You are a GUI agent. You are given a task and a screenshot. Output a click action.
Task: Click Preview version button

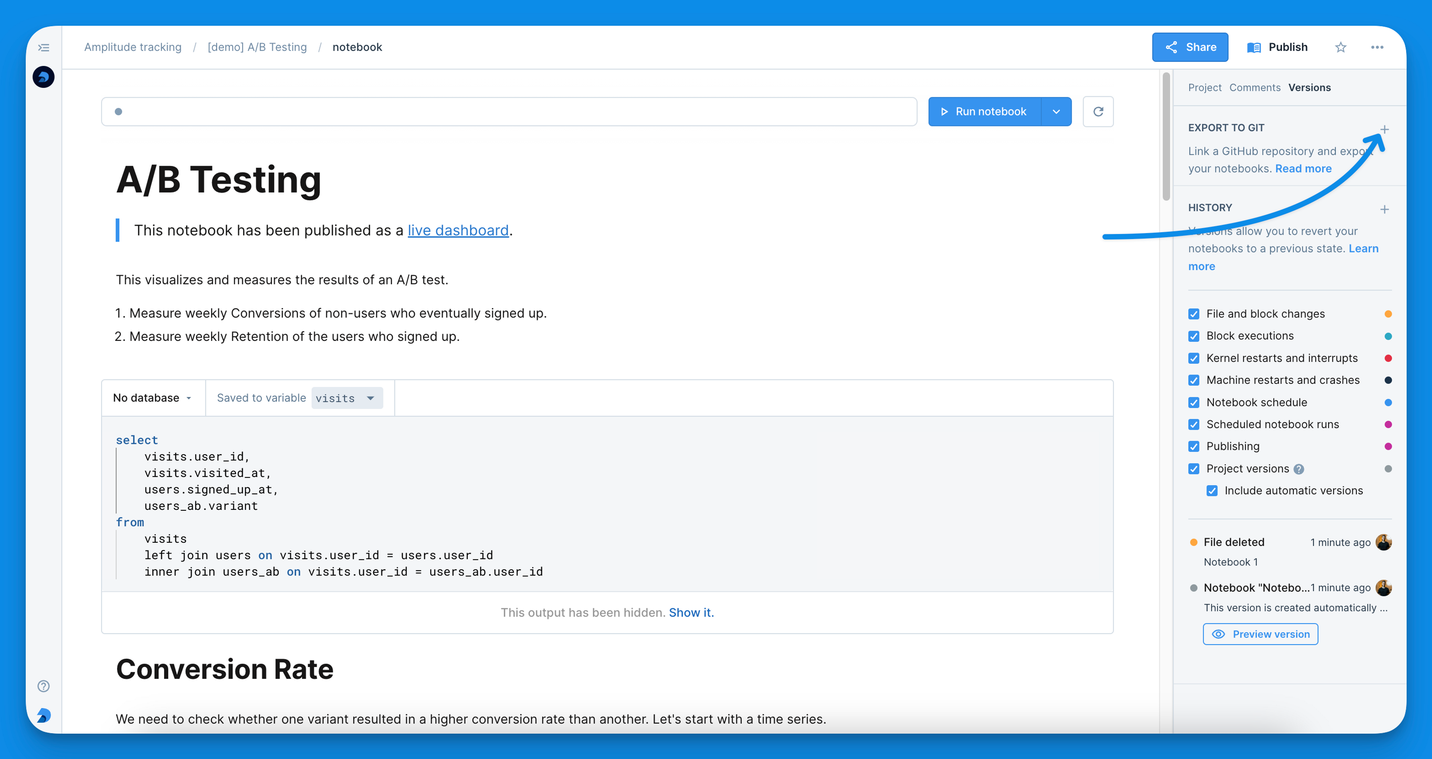pyautogui.click(x=1260, y=634)
